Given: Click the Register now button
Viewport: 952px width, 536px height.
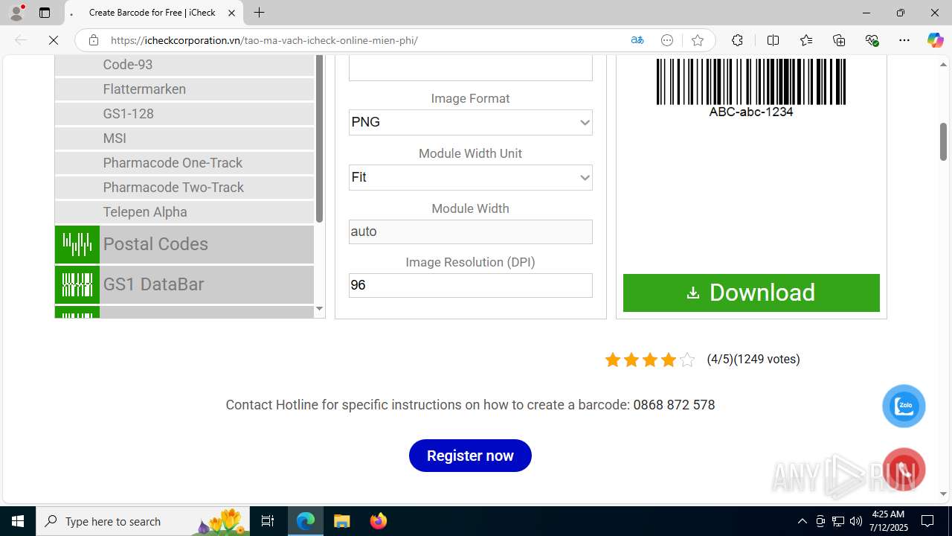Looking at the screenshot, I should (470, 456).
